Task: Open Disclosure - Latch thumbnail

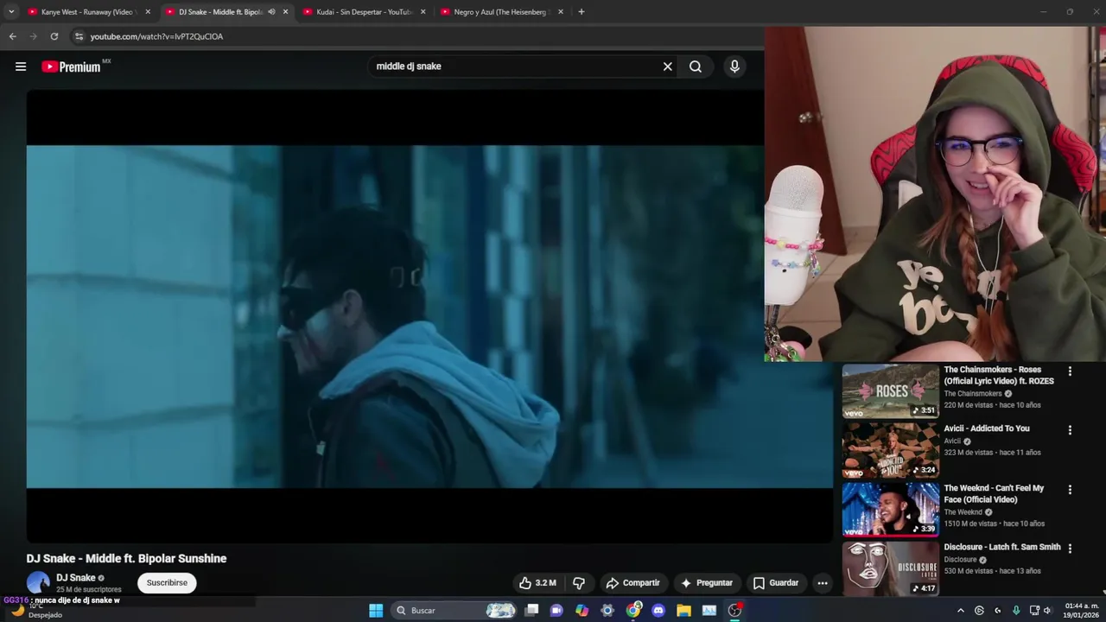Action: tap(890, 568)
